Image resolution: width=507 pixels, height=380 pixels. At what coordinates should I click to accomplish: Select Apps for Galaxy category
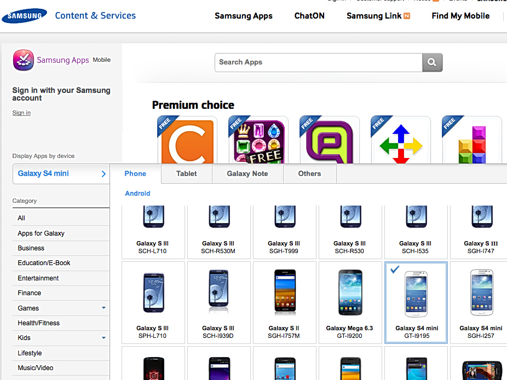pos(61,233)
